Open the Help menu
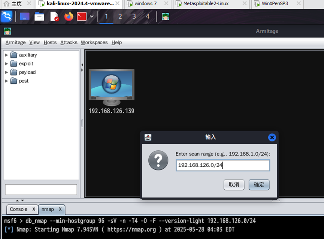This screenshot has height=239, width=324. [116, 42]
